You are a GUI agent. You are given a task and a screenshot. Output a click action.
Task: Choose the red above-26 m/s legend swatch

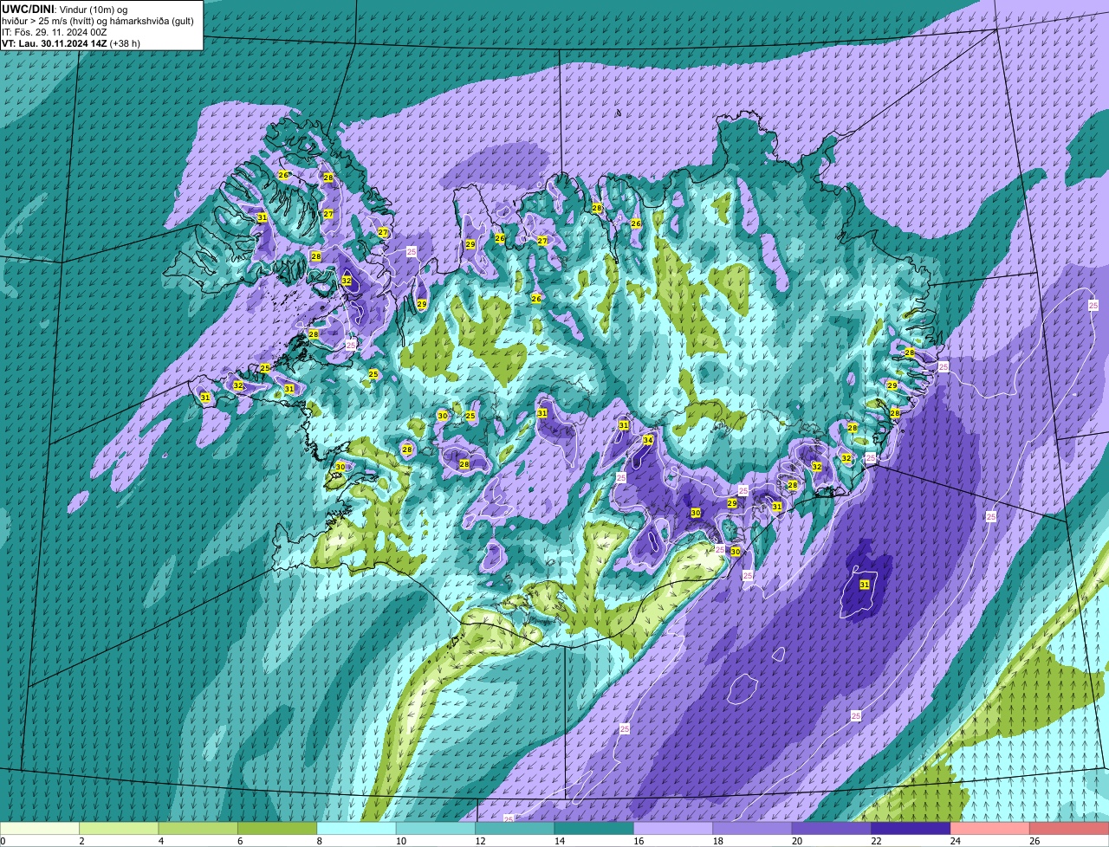pyautogui.click(x=1069, y=829)
